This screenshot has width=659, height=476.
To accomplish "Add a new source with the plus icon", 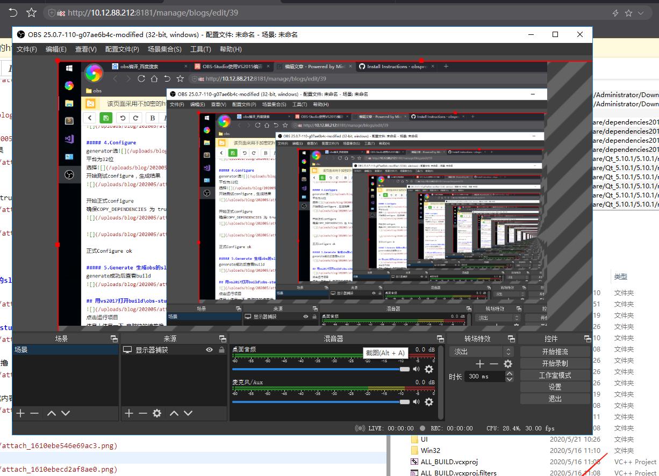I will pyautogui.click(x=129, y=413).
